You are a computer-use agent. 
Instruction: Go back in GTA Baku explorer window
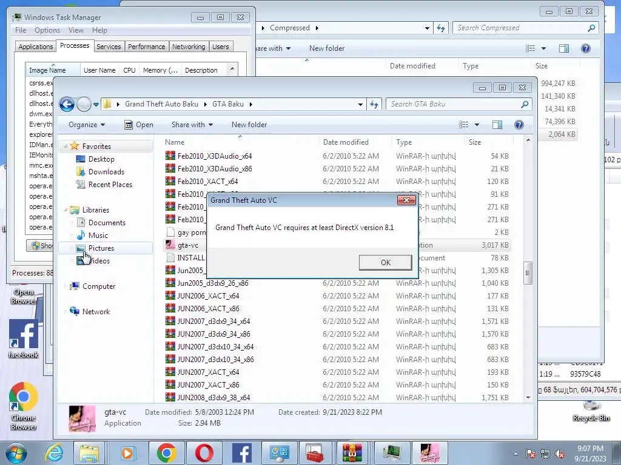[x=67, y=104]
